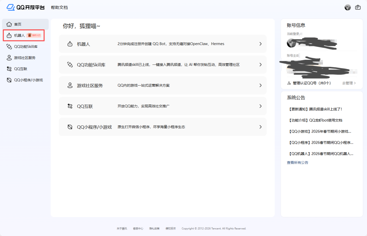
Task: Open announcement 【QQ小游戏】2026年春节期间小游戏
Action: point(319,131)
